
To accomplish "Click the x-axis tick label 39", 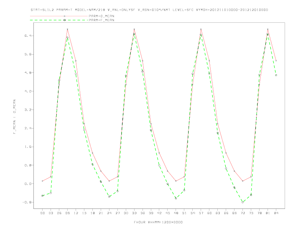I will tap(151, 213).
